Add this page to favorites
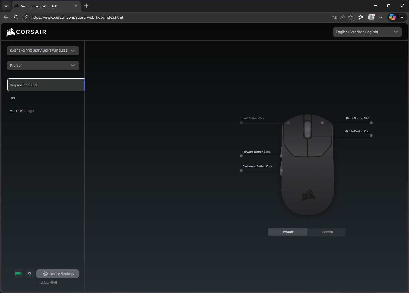409x293 pixels. 350,17
